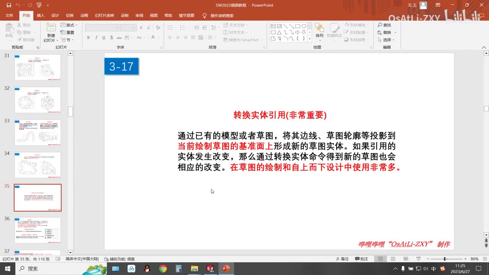Switch to the Design (设计) tab
This screenshot has width=489, height=275.
(x=55, y=16)
